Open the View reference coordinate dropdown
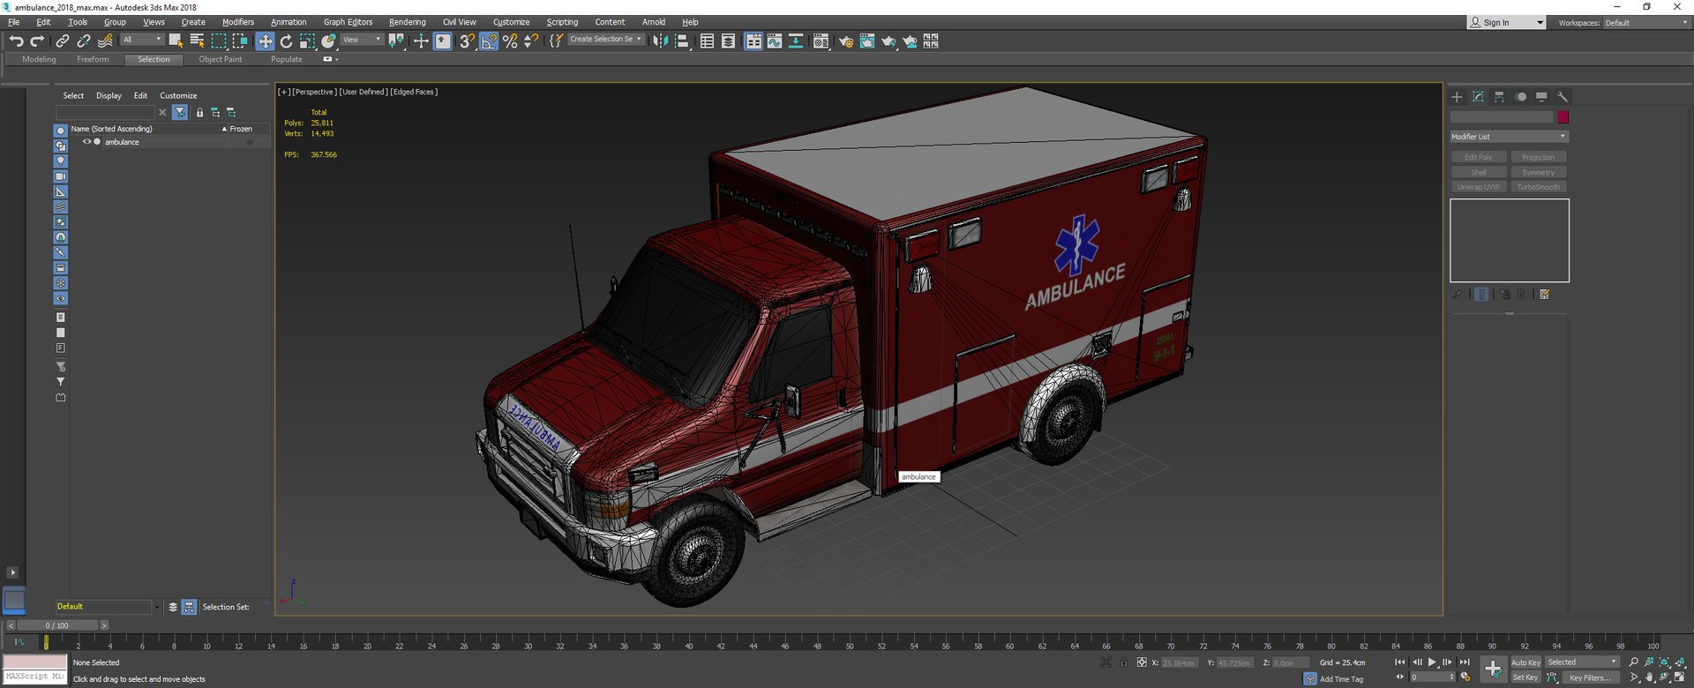 (362, 40)
